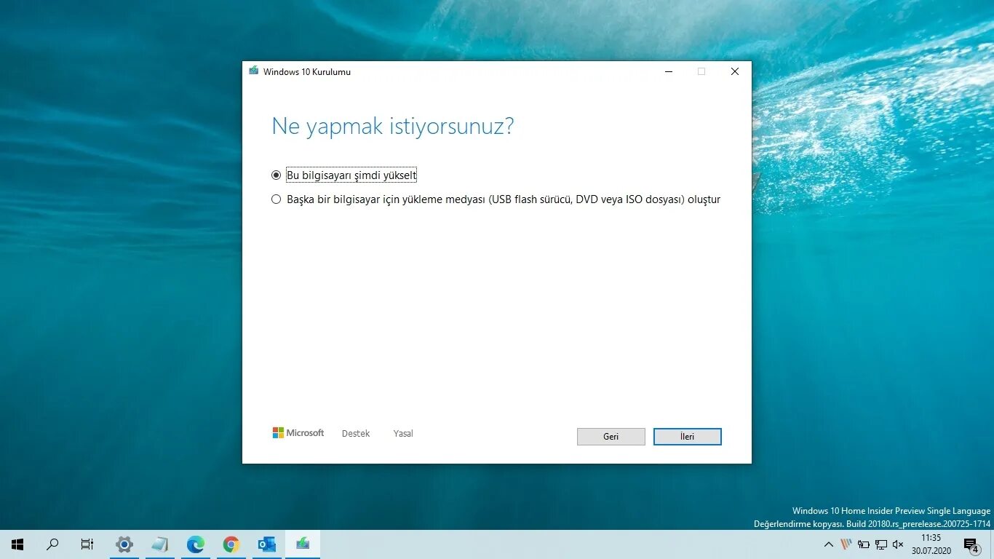Launch Google Chrome from the taskbar
Image resolution: width=994 pixels, height=559 pixels.
point(231,544)
